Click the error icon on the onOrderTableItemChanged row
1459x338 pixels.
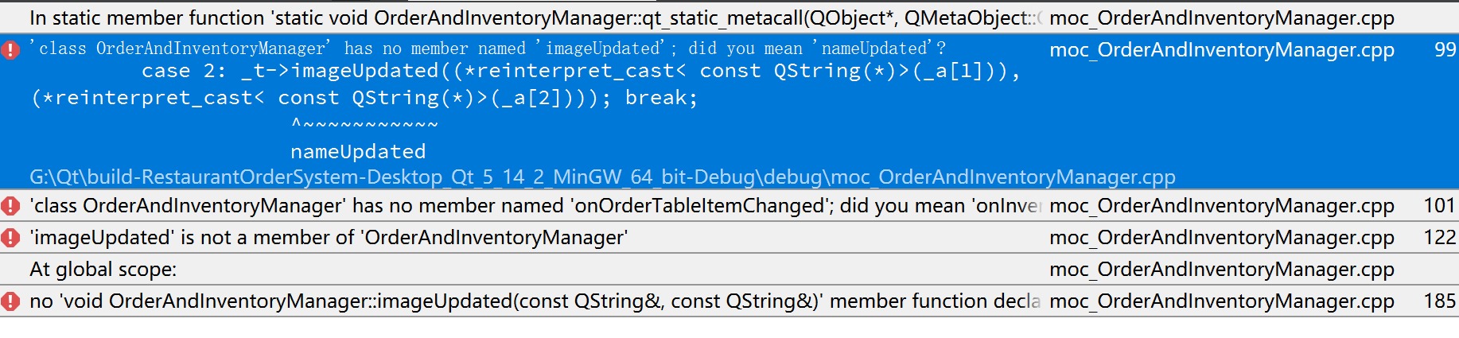[x=10, y=206]
